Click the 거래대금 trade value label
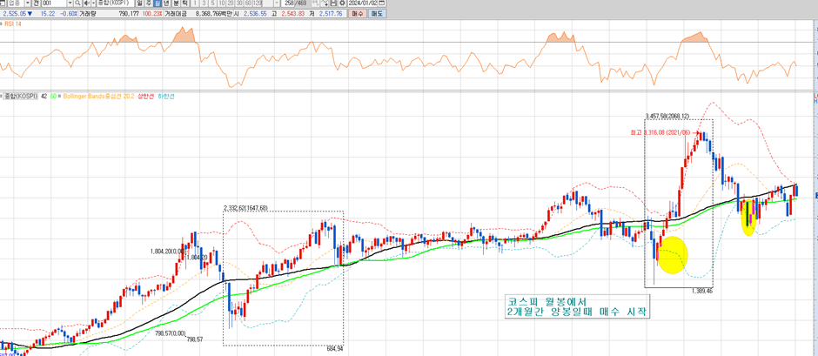The image size is (818, 356). coord(175,14)
